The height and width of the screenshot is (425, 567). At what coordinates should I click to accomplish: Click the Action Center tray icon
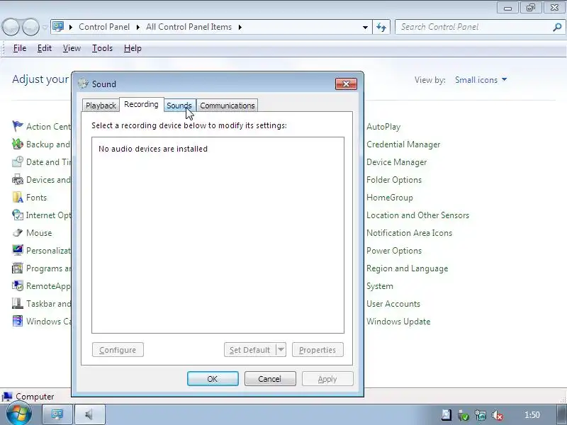(447, 415)
